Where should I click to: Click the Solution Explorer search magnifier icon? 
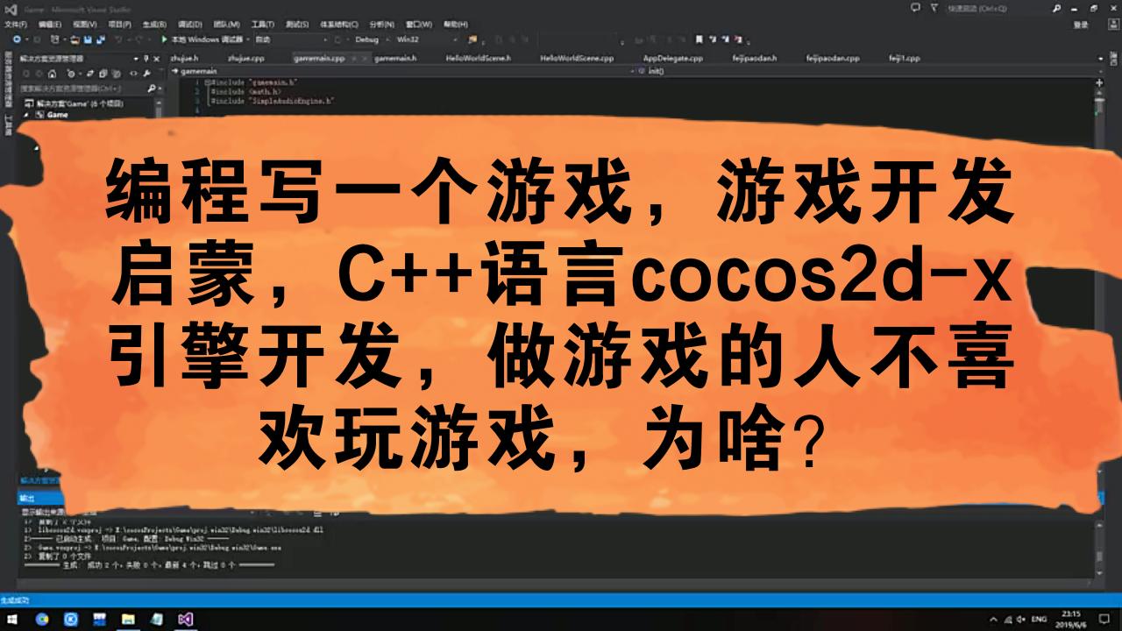click(151, 89)
